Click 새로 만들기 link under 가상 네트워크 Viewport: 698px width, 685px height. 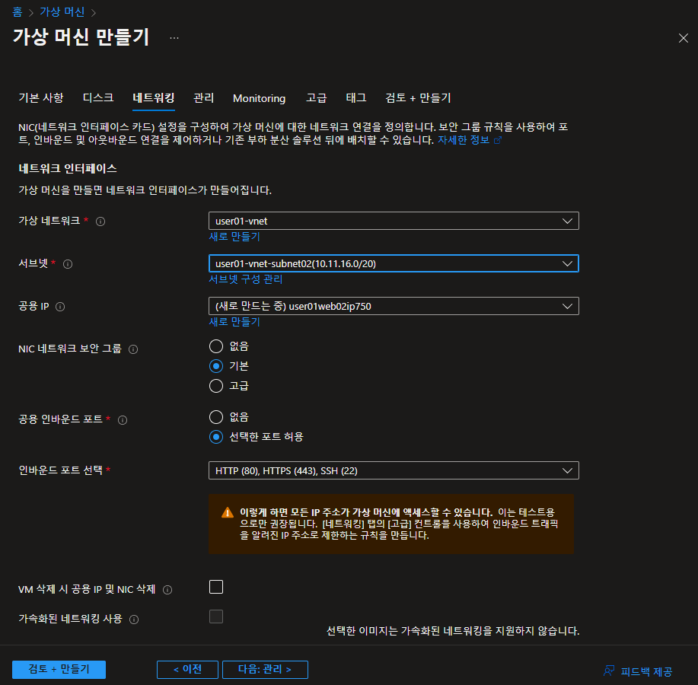[234, 237]
